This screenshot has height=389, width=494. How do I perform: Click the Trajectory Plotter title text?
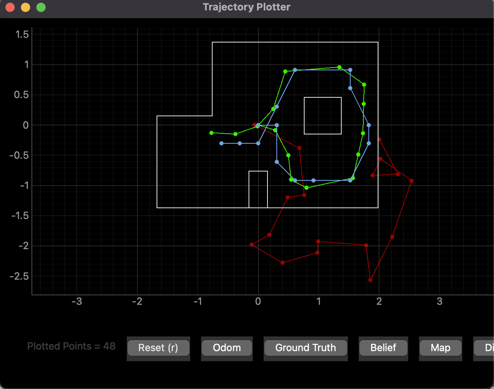tap(247, 7)
